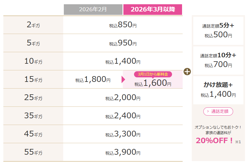
Task: Click the 2ギガ plan row label
Action: 33,25
